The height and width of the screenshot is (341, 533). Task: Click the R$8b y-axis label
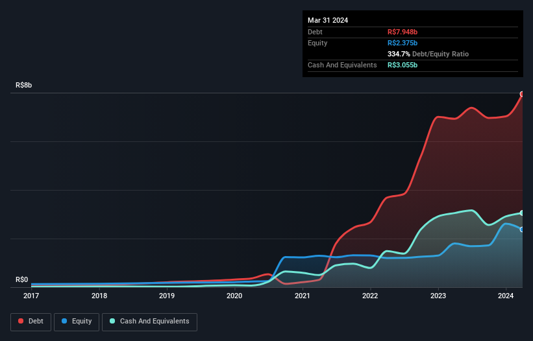coord(24,85)
